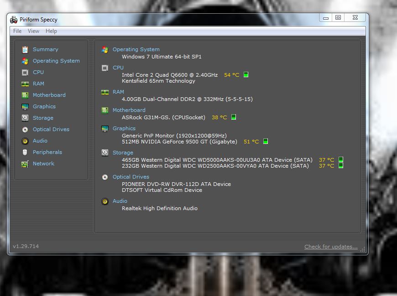Click the Motherboard heading link in summary
This screenshot has width=397, height=296.
tap(129, 110)
